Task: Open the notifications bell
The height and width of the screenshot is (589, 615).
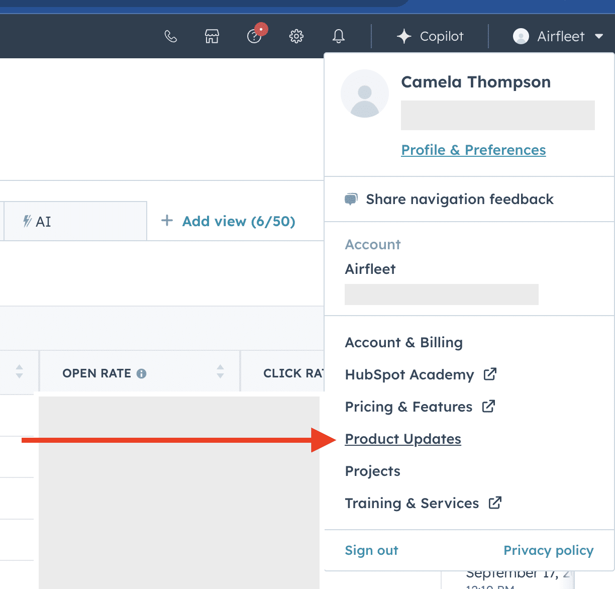Action: 339,36
